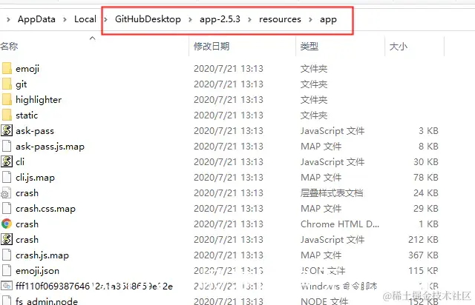Open the chevron between AppData and Local
Screen dimensions: 475x305
(65, 19)
